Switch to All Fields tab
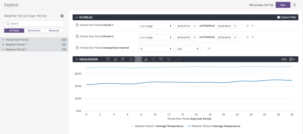 point(14,31)
